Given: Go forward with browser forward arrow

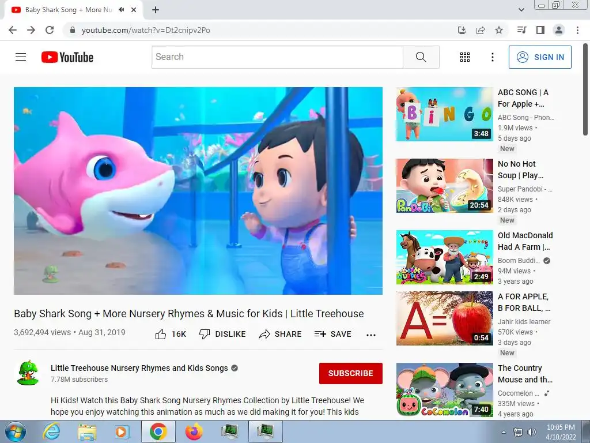Looking at the screenshot, I should pos(31,30).
